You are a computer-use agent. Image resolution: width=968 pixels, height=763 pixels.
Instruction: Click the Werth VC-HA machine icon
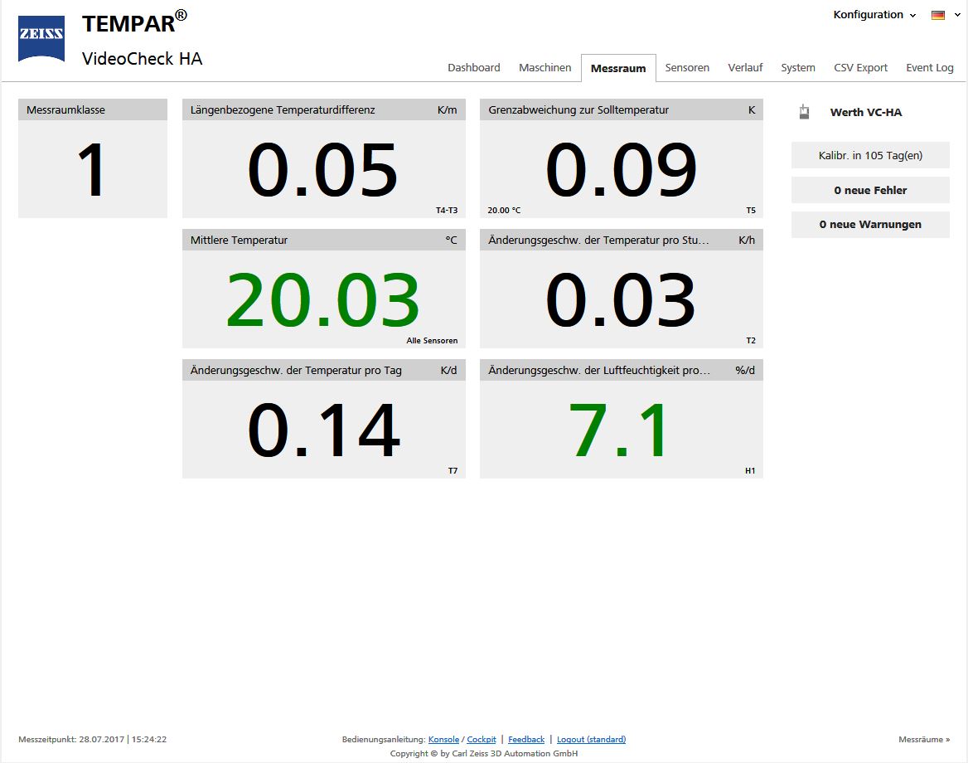pos(804,112)
